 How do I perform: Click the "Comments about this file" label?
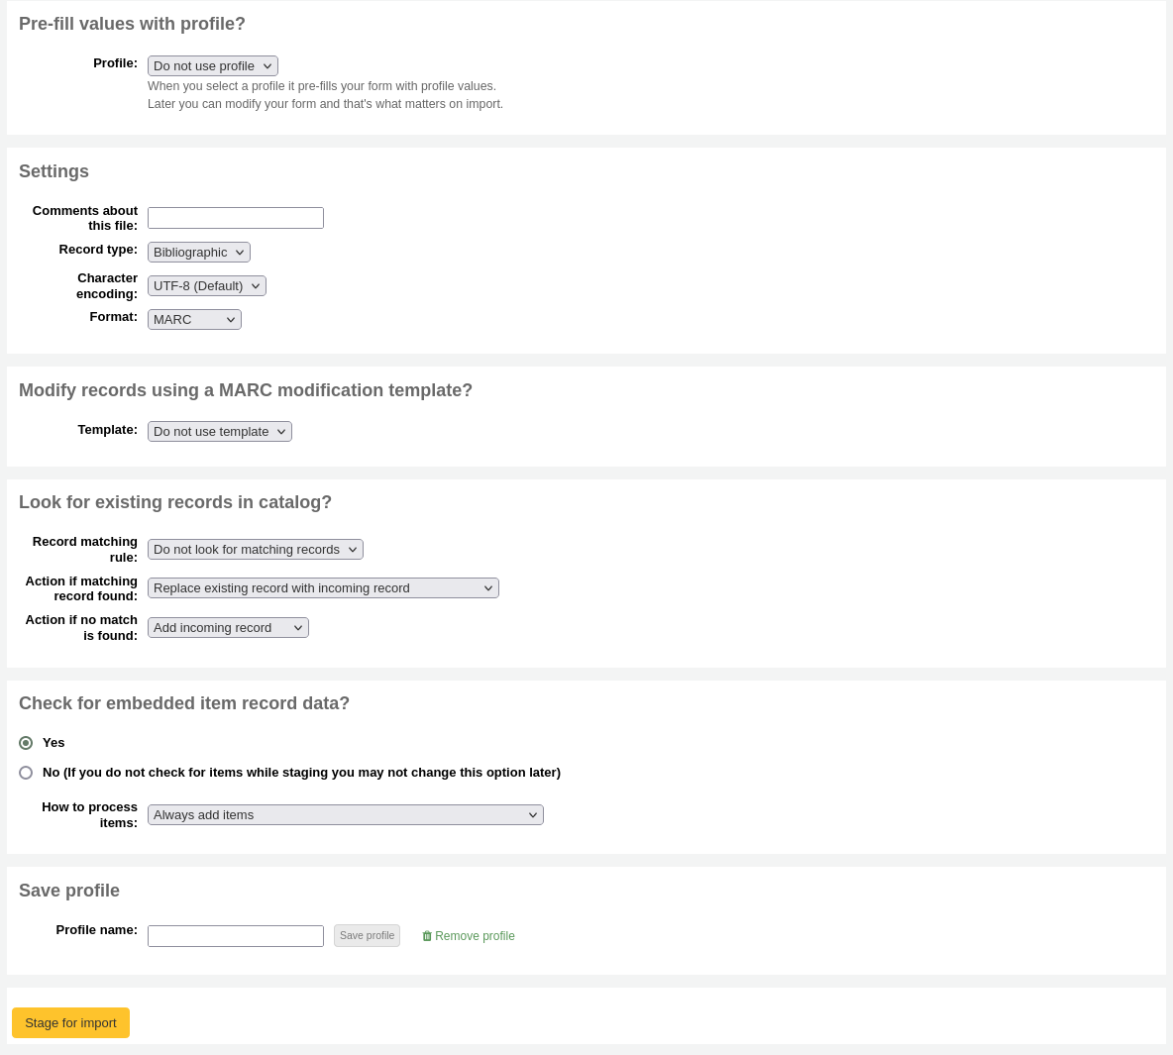pos(84,218)
